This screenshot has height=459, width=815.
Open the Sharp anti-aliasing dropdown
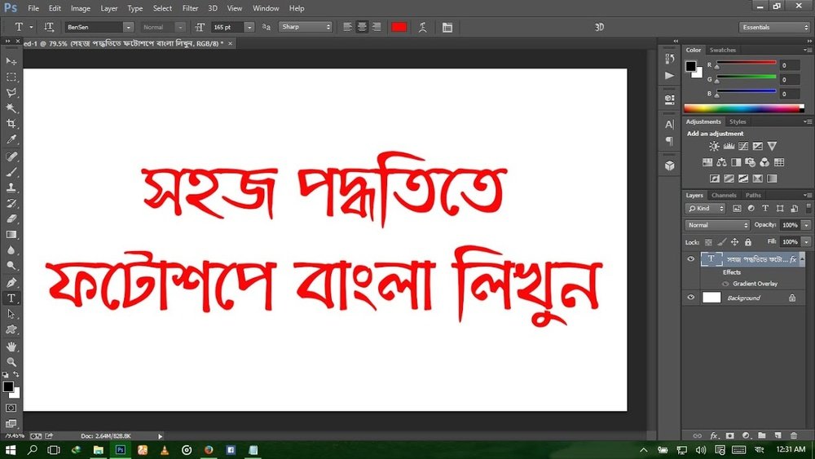pos(306,27)
